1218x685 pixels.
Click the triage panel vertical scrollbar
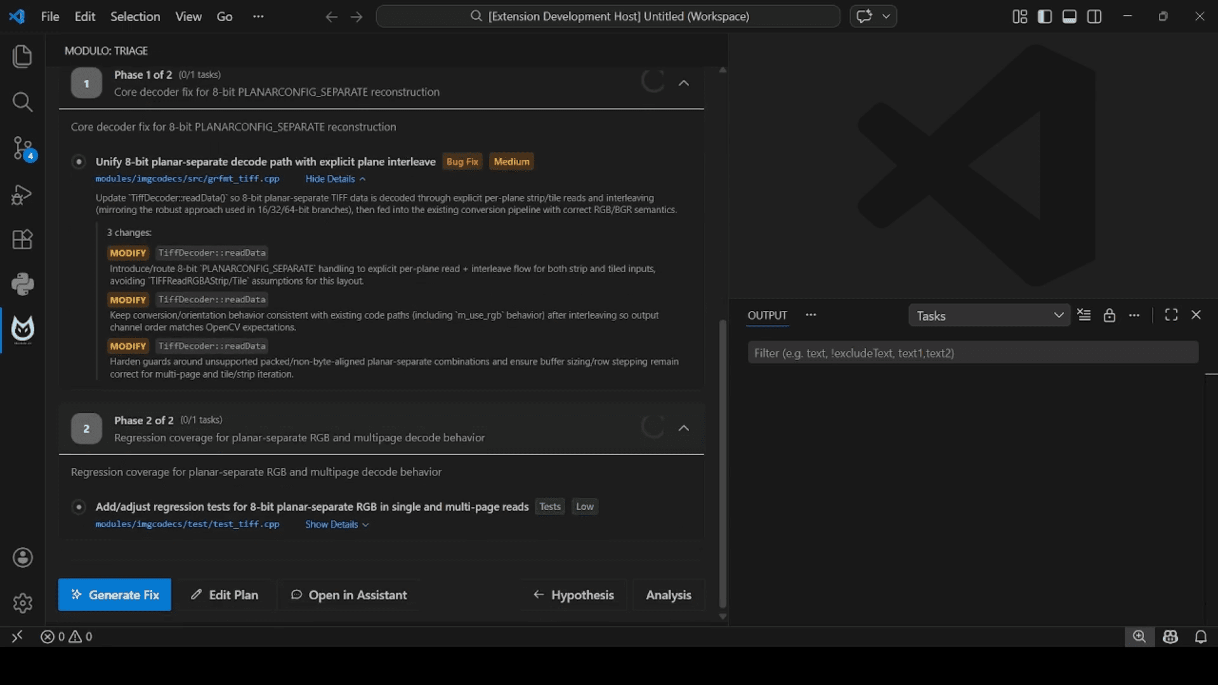[722, 463]
